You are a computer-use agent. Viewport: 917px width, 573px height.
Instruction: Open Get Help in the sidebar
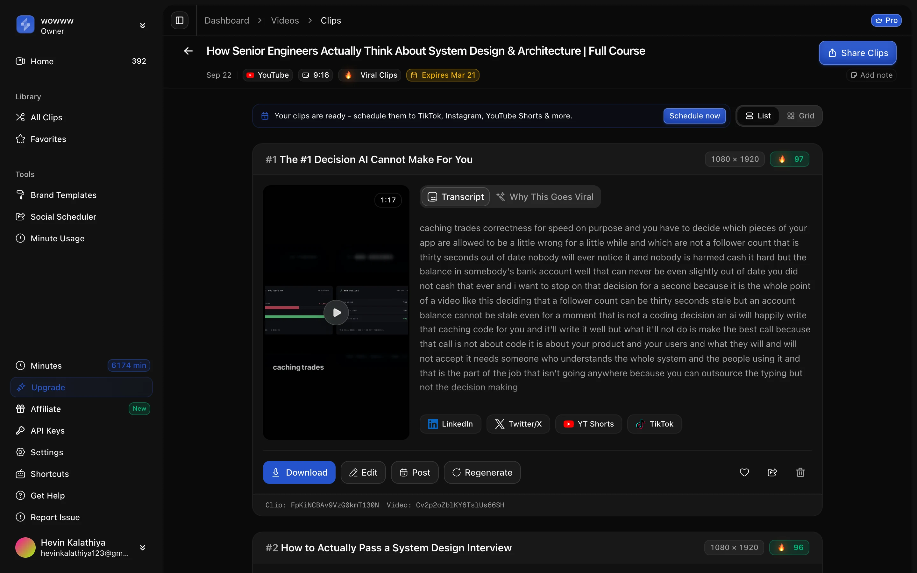pyautogui.click(x=82, y=495)
